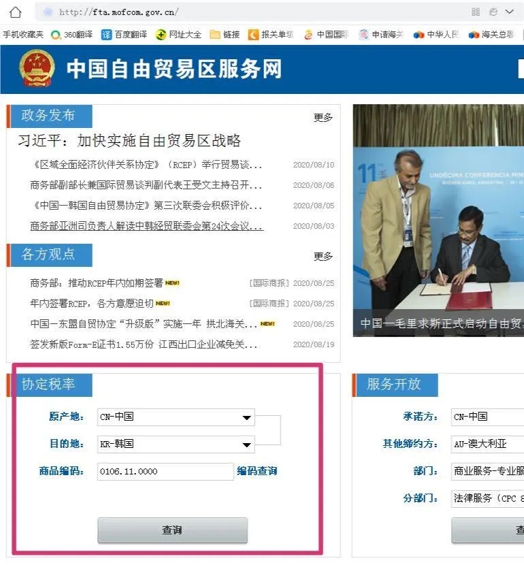The image size is (524, 565).
Task: Click the QR code icon in address bar
Action: pos(475,12)
